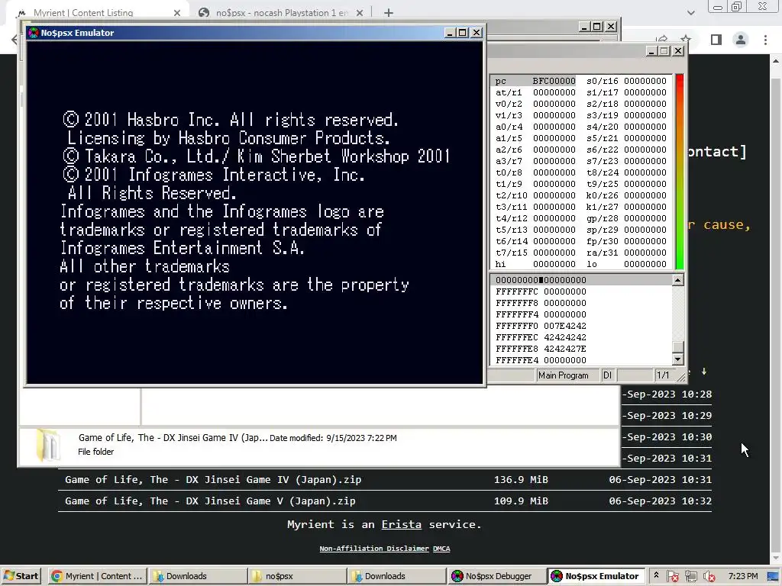Select the ra/r31 register row
Screen dimensions: 782x586
tap(626, 253)
